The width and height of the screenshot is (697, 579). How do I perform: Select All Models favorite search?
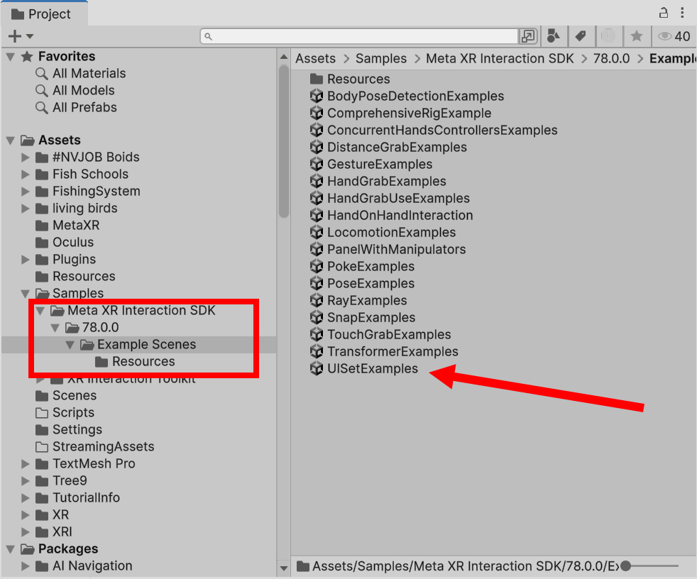pos(75,90)
